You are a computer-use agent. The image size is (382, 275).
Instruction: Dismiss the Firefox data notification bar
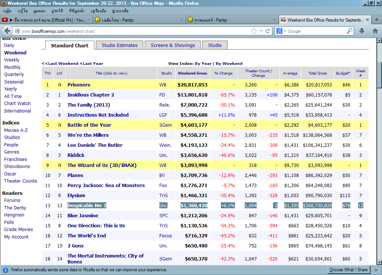(x=376, y=270)
